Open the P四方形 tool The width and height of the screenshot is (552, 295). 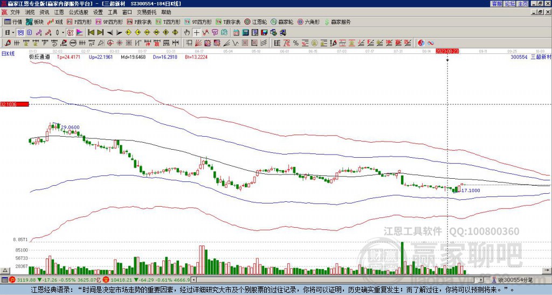[79, 22]
